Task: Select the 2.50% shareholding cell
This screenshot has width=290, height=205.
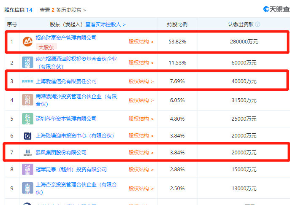Action: (177, 189)
